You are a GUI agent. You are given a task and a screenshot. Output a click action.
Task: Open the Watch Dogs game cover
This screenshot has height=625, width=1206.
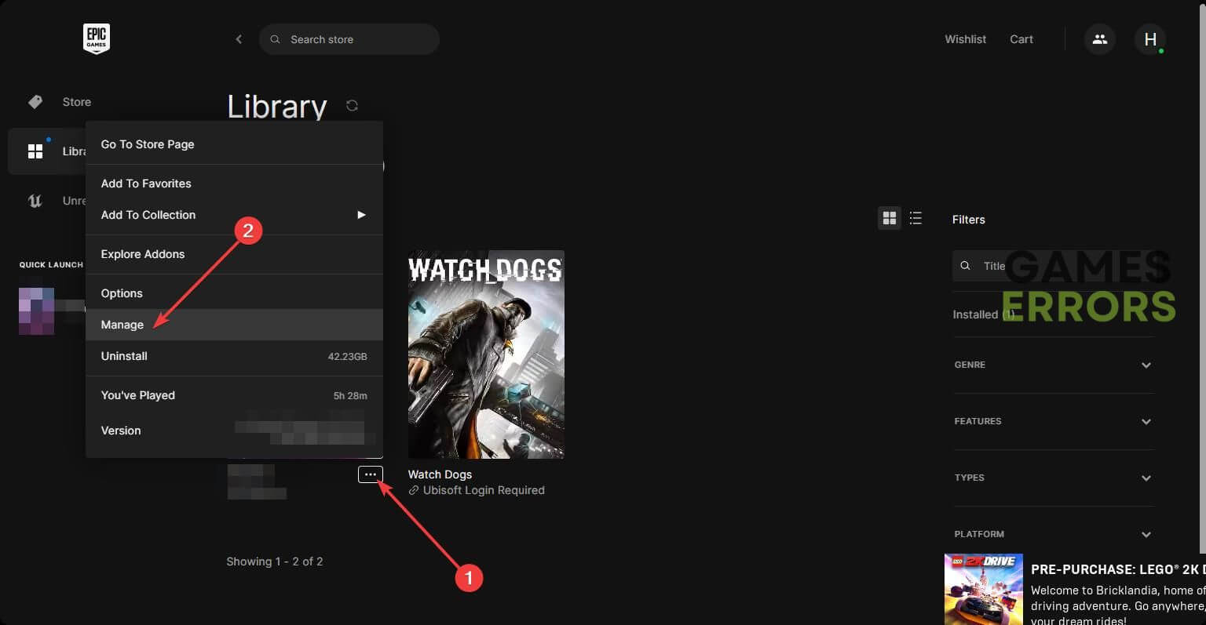(486, 354)
